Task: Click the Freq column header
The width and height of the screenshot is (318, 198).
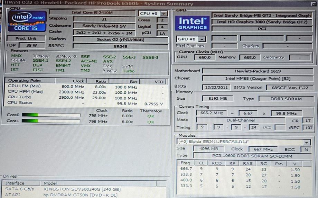Action: (185, 163)
